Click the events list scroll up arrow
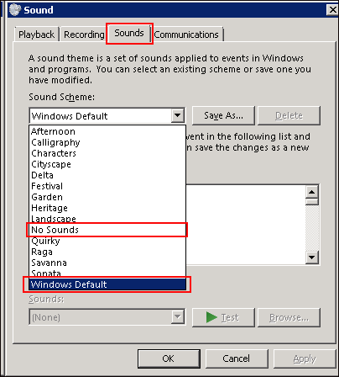 click(311, 192)
